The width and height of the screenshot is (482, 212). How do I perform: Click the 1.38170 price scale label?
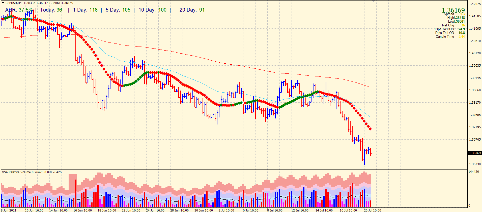pyautogui.click(x=475, y=103)
